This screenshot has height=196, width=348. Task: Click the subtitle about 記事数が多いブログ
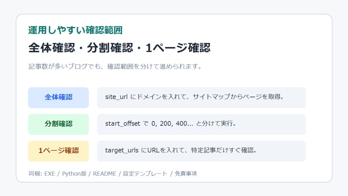115,66
